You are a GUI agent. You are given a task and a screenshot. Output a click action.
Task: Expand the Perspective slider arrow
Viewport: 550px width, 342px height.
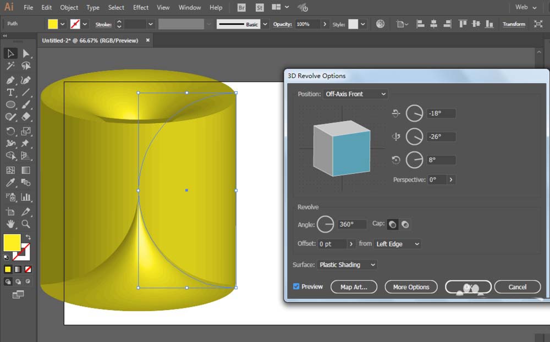click(451, 180)
